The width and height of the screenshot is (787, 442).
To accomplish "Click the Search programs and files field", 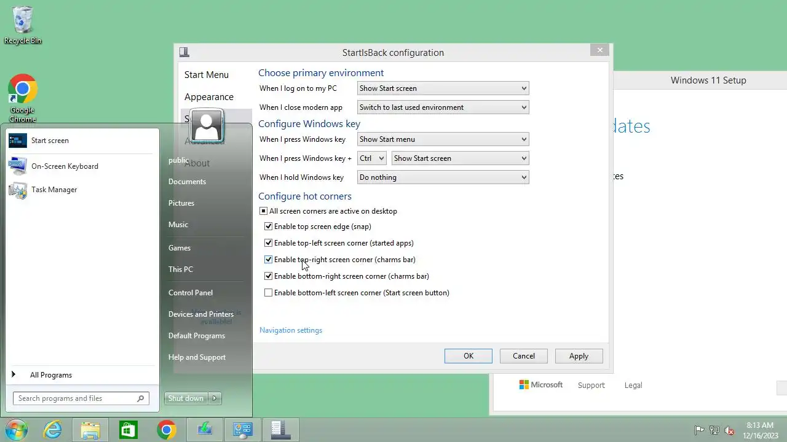I will tap(81, 398).
